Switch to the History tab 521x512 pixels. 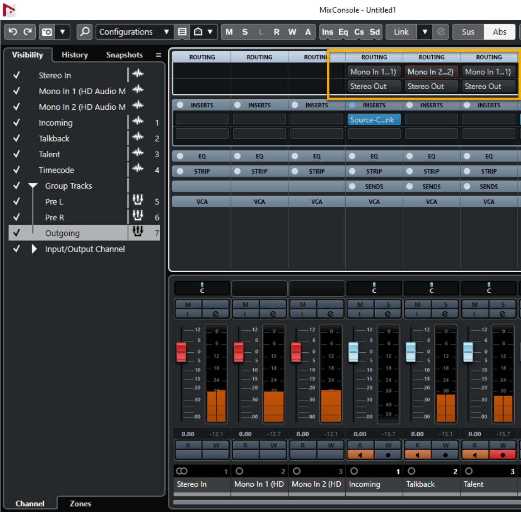(75, 55)
